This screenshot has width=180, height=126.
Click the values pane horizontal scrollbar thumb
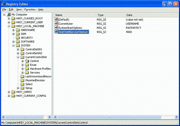(x=109, y=117)
